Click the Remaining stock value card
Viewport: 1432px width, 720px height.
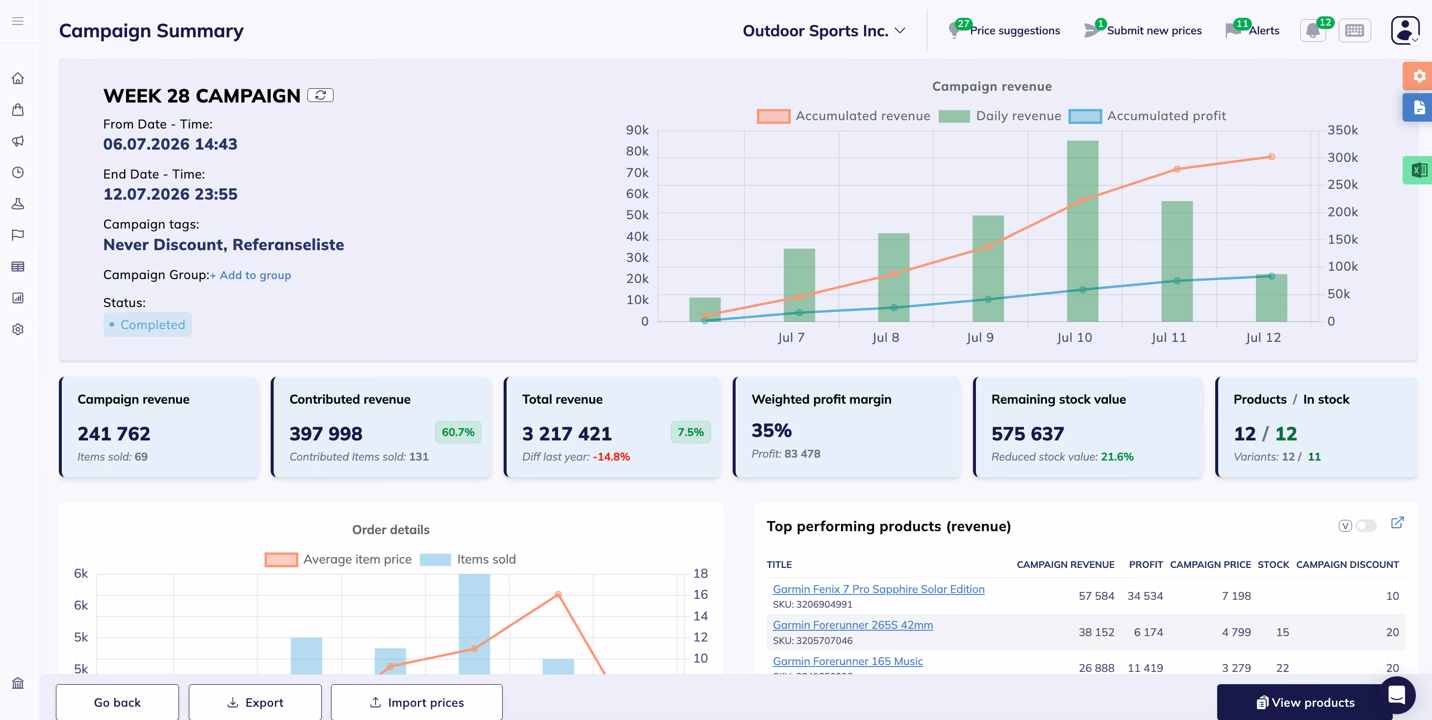1088,427
